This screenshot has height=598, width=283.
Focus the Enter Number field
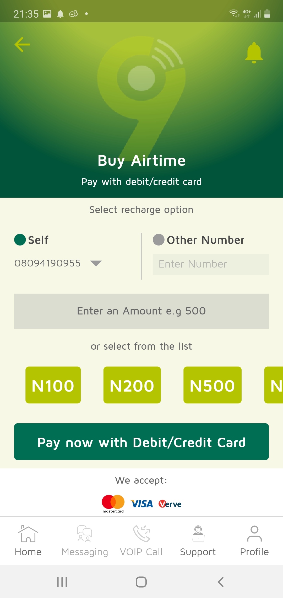pyautogui.click(x=211, y=264)
